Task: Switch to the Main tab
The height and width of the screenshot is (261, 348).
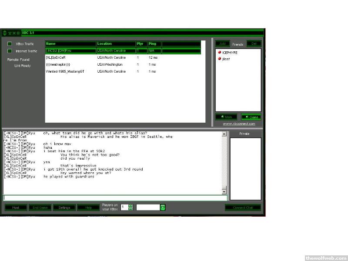Action: tap(226, 117)
